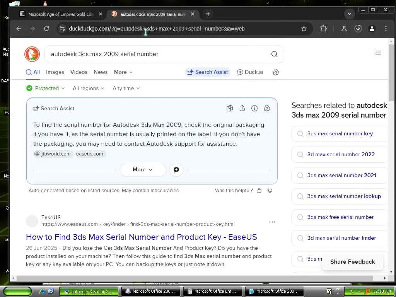Viewport: 396px width, 297px height.
Task: Search related 3ds max free serial number
Action: [340, 217]
